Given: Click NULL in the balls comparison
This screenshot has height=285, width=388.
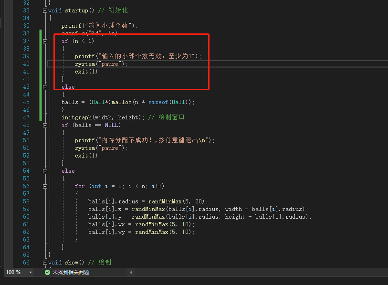Looking at the screenshot, I should tap(111, 125).
